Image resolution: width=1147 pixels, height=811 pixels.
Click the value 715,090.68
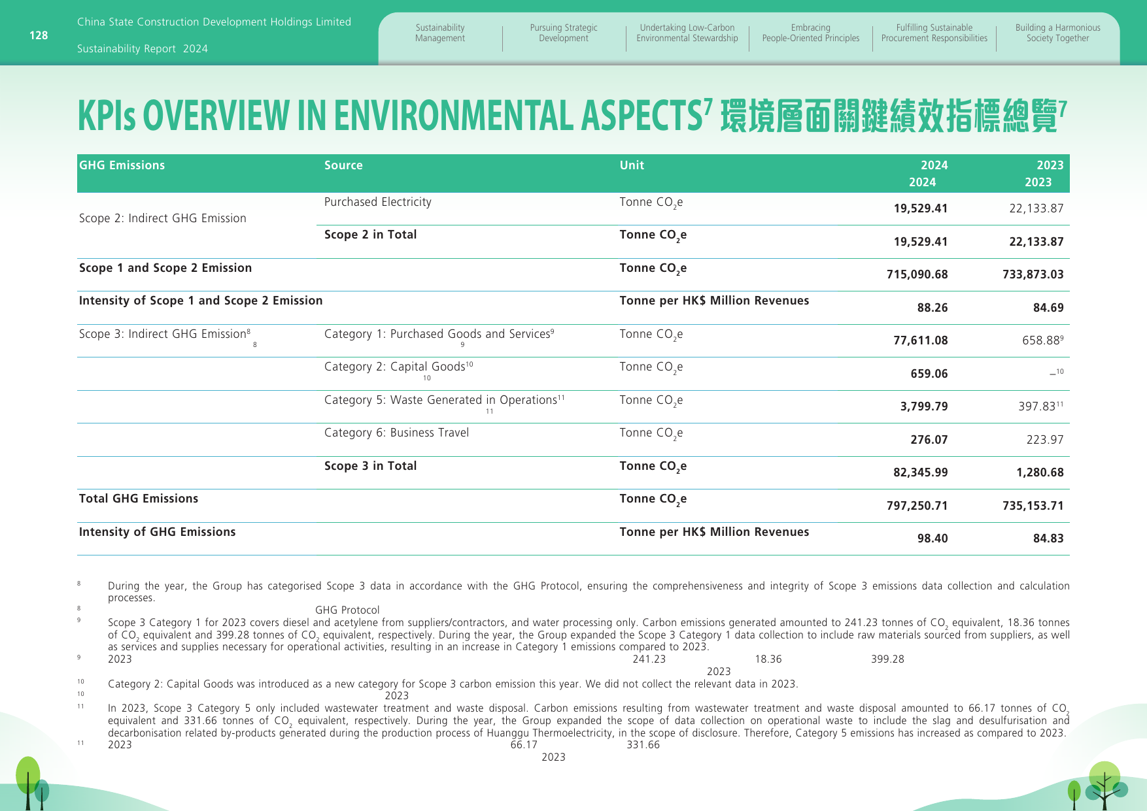[917, 274]
